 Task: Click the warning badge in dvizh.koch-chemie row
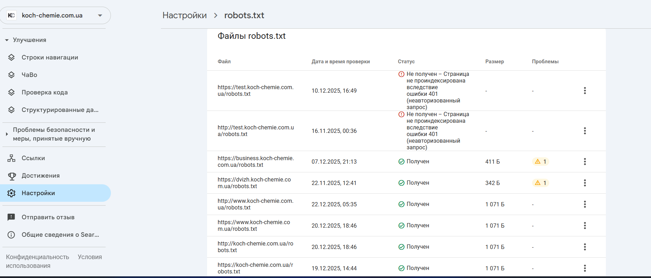click(540, 183)
